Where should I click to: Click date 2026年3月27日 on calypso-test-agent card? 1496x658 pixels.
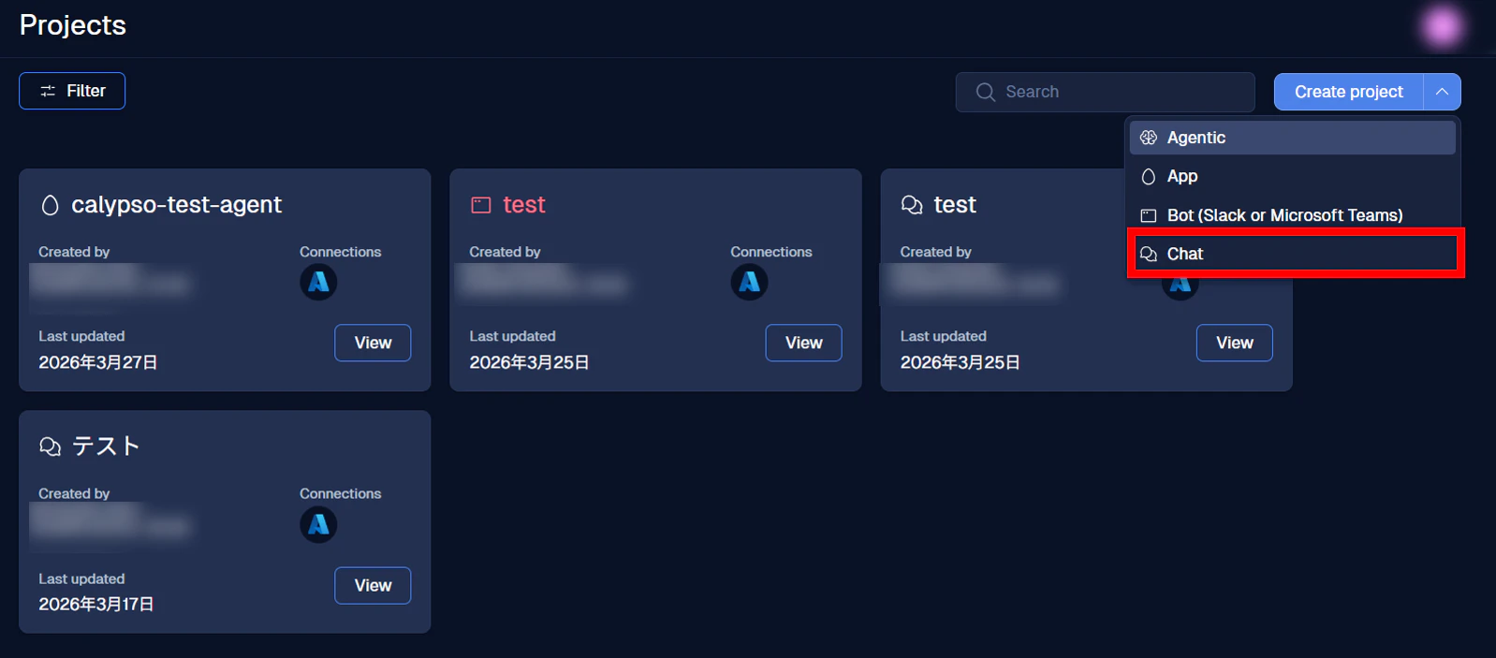tap(98, 362)
